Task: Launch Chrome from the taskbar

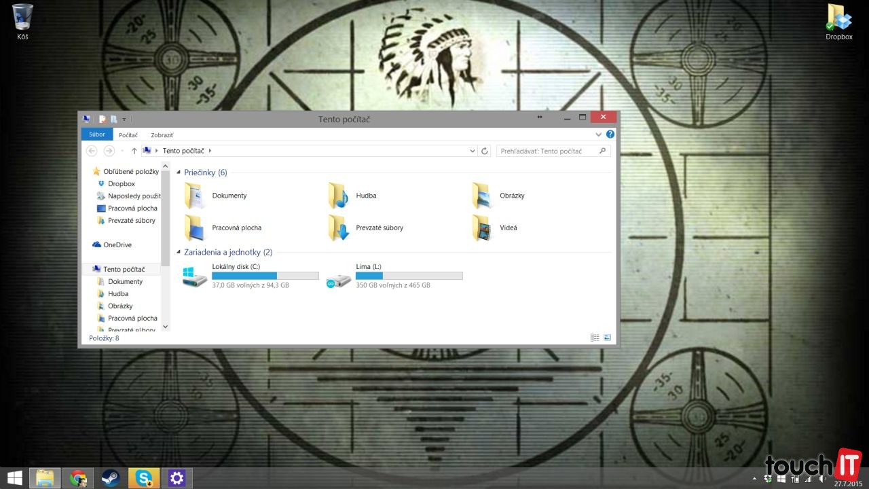Action: point(78,478)
